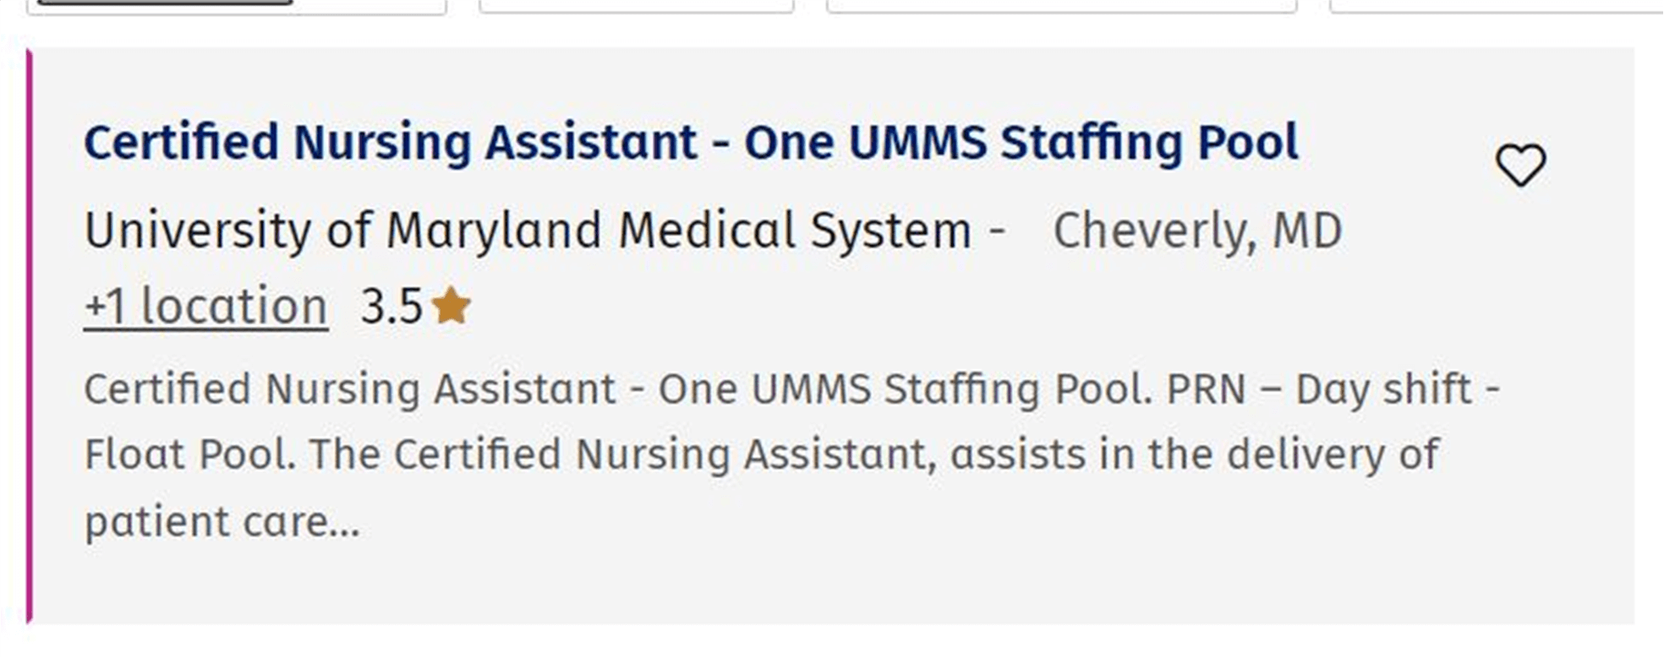
Task: Save job with the heart icon
Action: pos(1520,165)
